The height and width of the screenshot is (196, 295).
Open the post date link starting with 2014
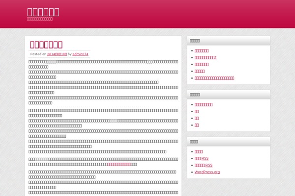coord(57,54)
